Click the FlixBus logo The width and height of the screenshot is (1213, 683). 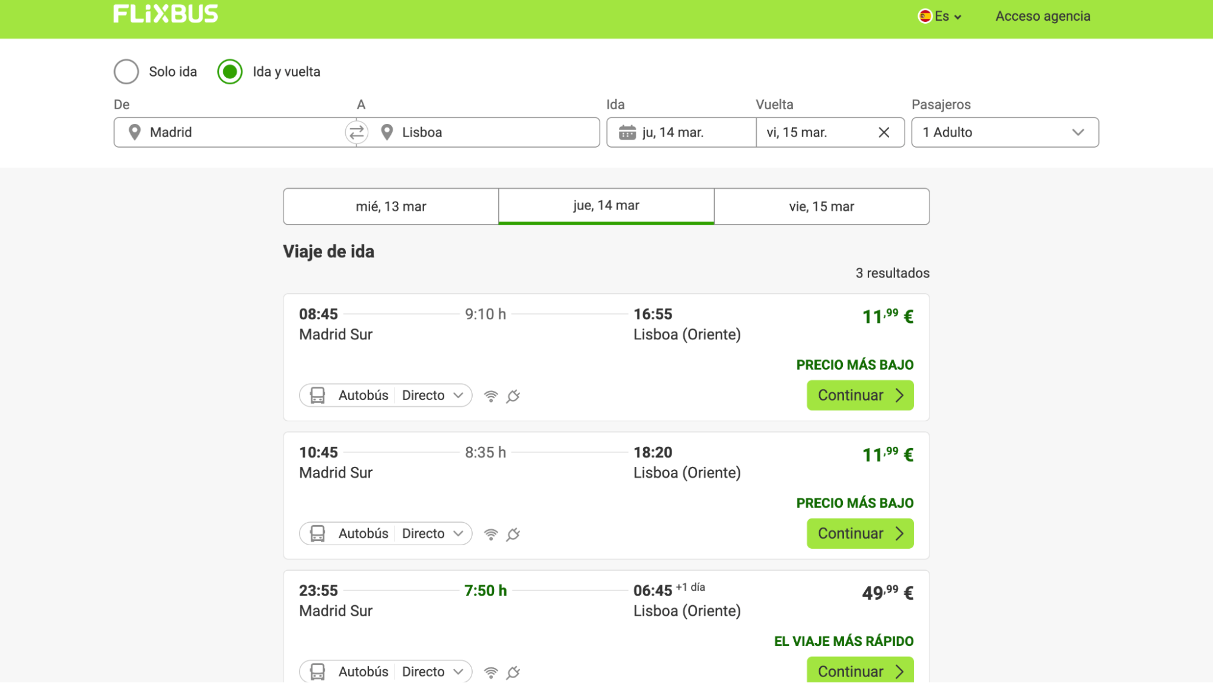pos(165,13)
